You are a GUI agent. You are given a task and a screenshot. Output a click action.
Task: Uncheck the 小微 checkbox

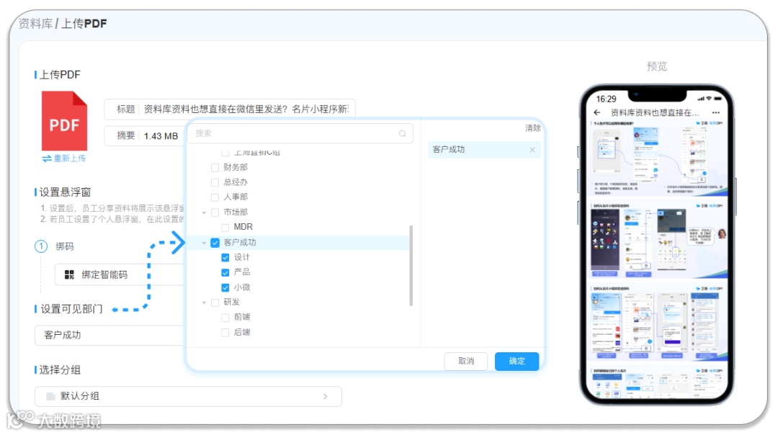tap(225, 287)
